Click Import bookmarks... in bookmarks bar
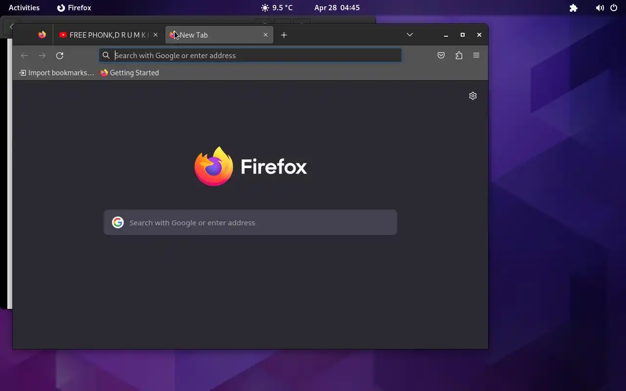Viewport: 626px width, 391px height. tap(56, 73)
